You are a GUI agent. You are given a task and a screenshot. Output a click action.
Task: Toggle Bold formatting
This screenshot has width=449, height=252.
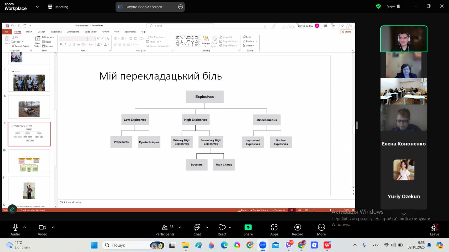[x=61, y=44]
